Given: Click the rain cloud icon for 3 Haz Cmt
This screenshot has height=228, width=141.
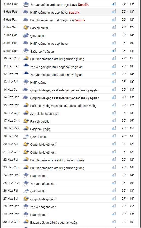Looking at the screenshot, I should (x=26, y=4).
